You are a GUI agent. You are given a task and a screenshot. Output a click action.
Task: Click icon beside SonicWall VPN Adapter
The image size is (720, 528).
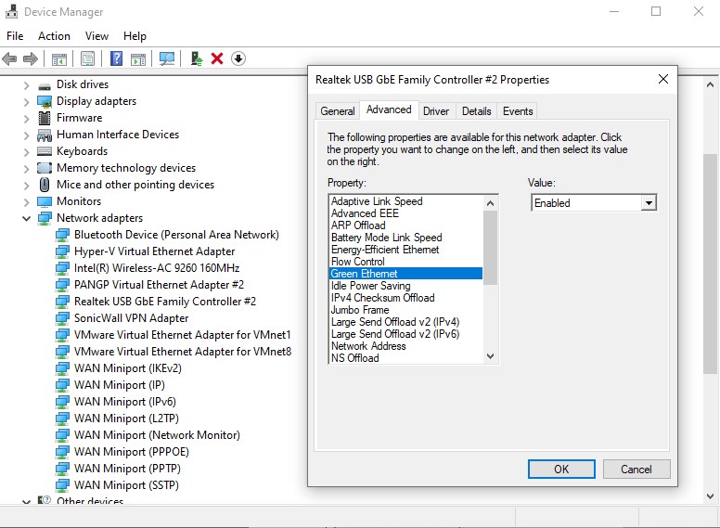tap(62, 318)
